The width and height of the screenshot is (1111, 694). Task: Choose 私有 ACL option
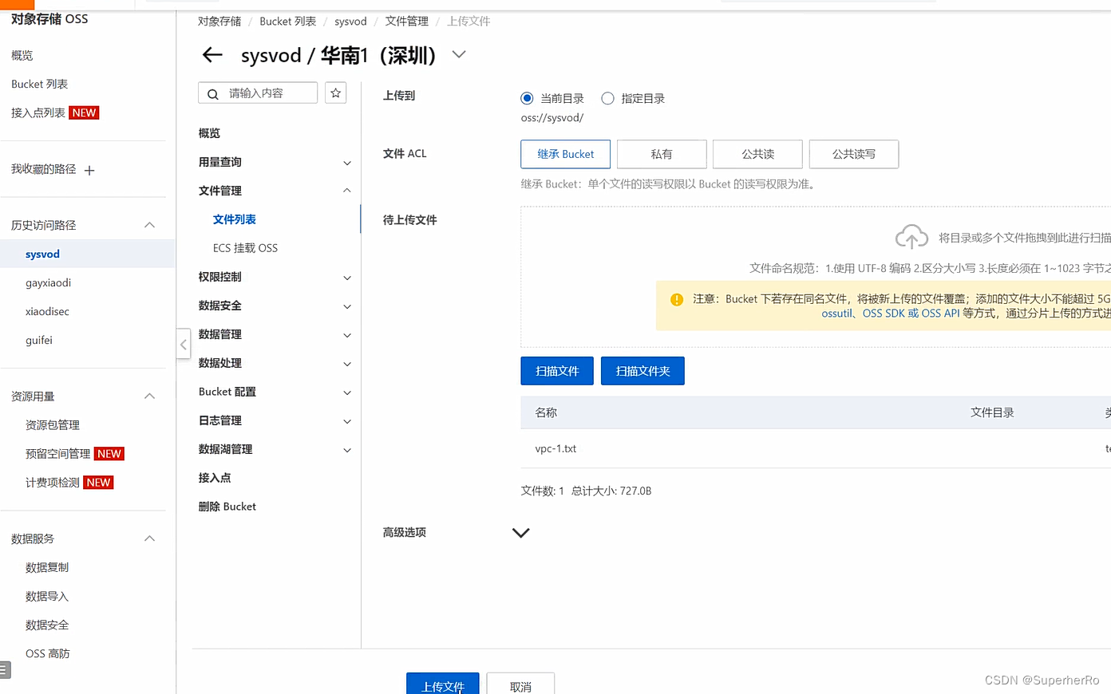click(x=662, y=154)
